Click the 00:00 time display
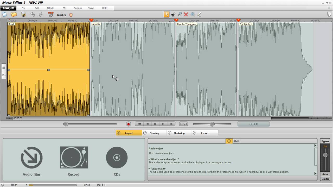The height and width of the screenshot is (187, 333). pyautogui.click(x=254, y=124)
